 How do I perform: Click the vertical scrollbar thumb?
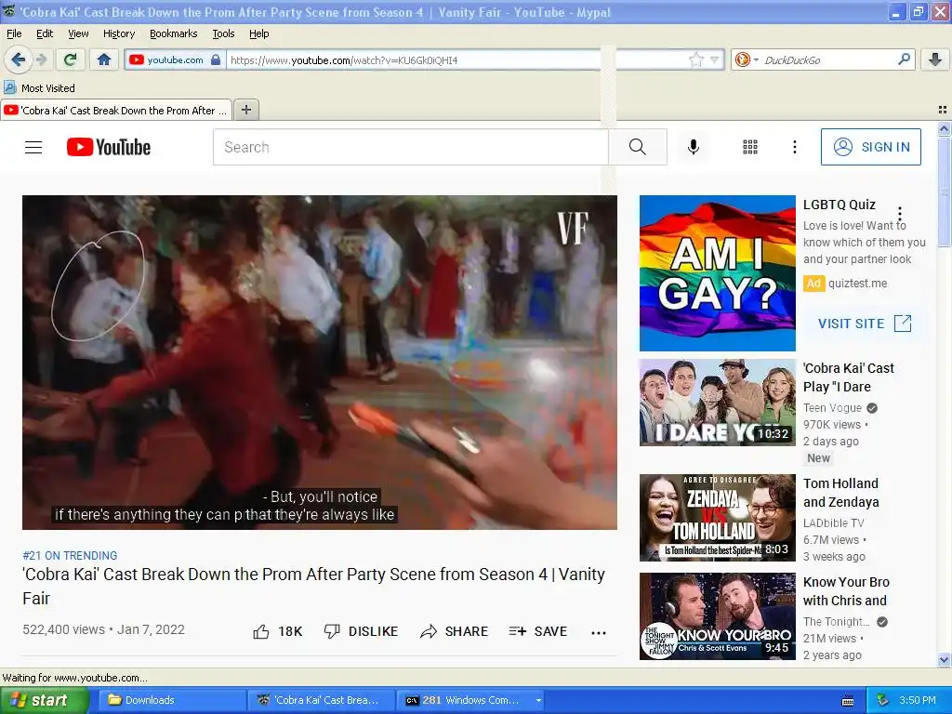pos(944,192)
